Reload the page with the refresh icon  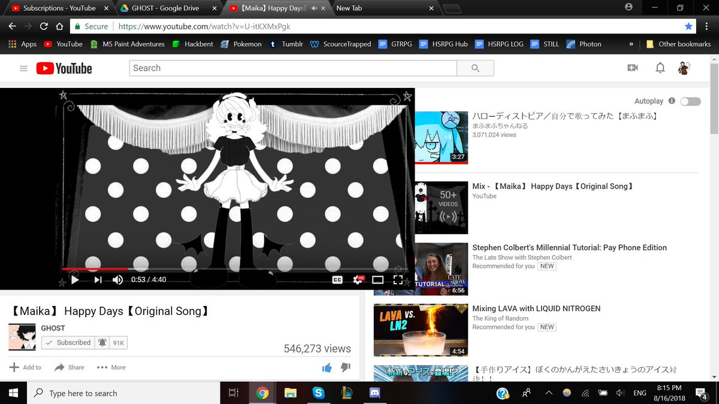[x=44, y=26]
